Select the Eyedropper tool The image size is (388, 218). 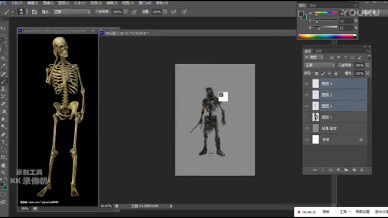(x=3, y=66)
